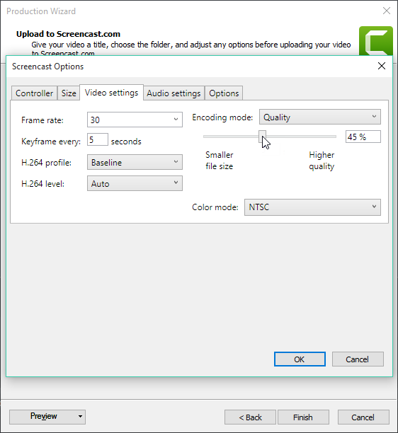The height and width of the screenshot is (433, 398).
Task: Expand the H.264 level dropdown
Action: coord(135,183)
